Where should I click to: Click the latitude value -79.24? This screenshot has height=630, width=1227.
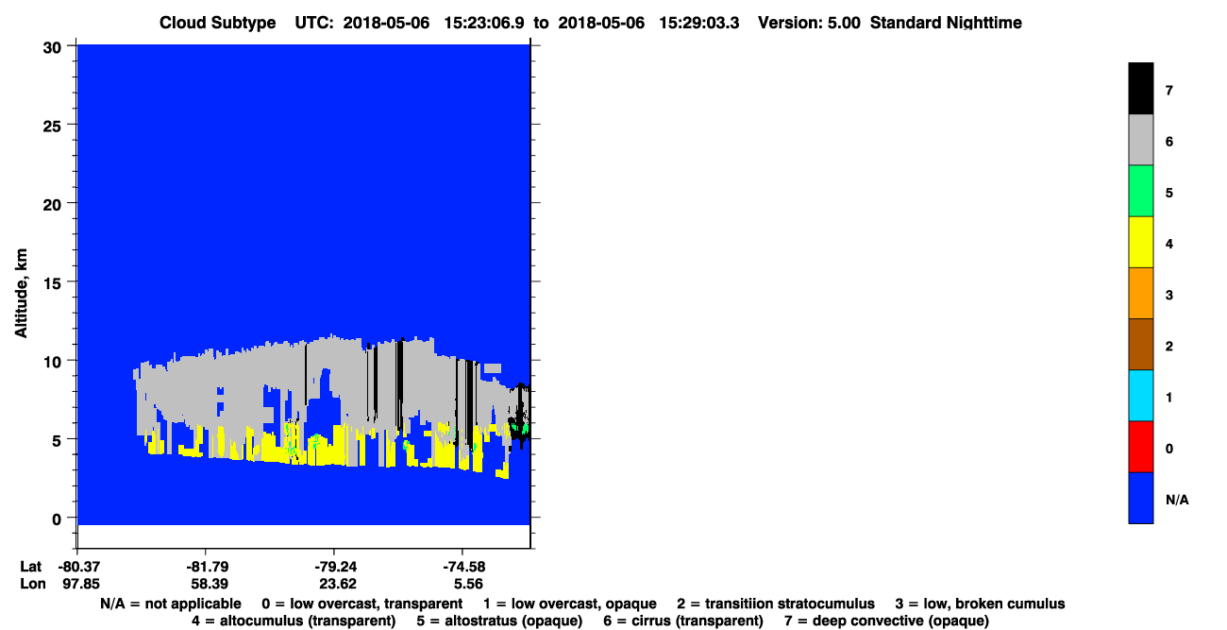pos(334,567)
